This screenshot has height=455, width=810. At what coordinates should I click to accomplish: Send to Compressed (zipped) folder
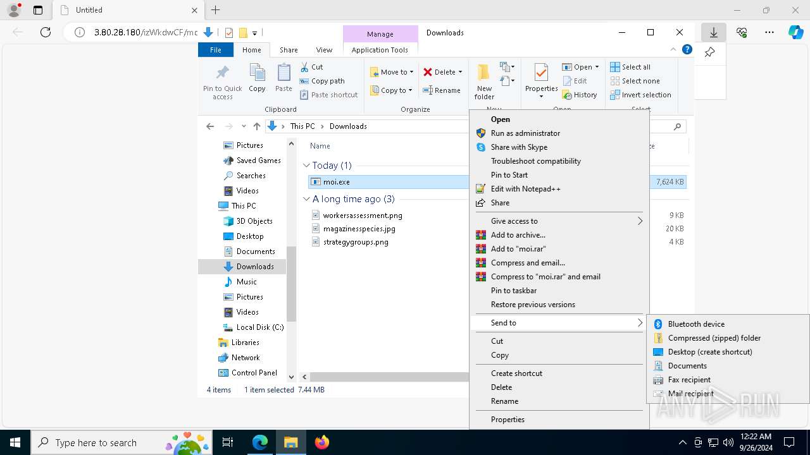point(728,338)
